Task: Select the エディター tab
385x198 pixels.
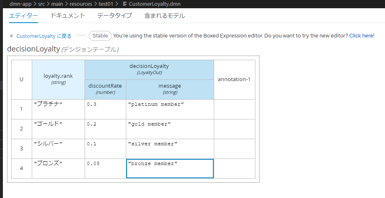Action: click(24, 16)
